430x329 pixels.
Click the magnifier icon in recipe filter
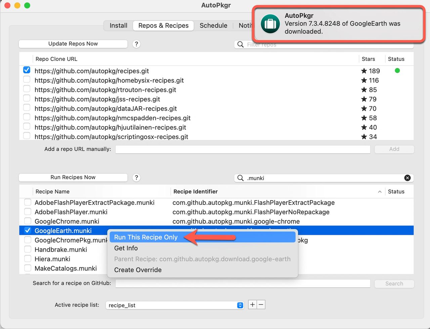coord(241,178)
